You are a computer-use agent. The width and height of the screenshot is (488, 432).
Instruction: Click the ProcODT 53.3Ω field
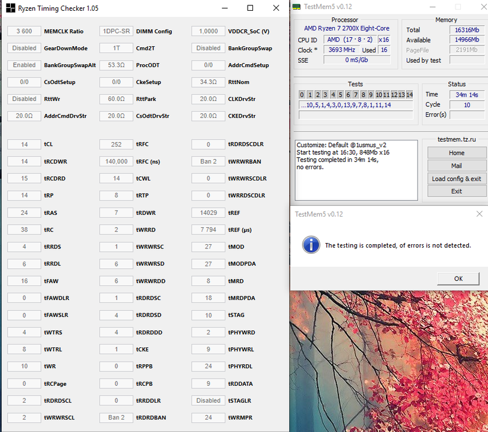pyautogui.click(x=117, y=65)
